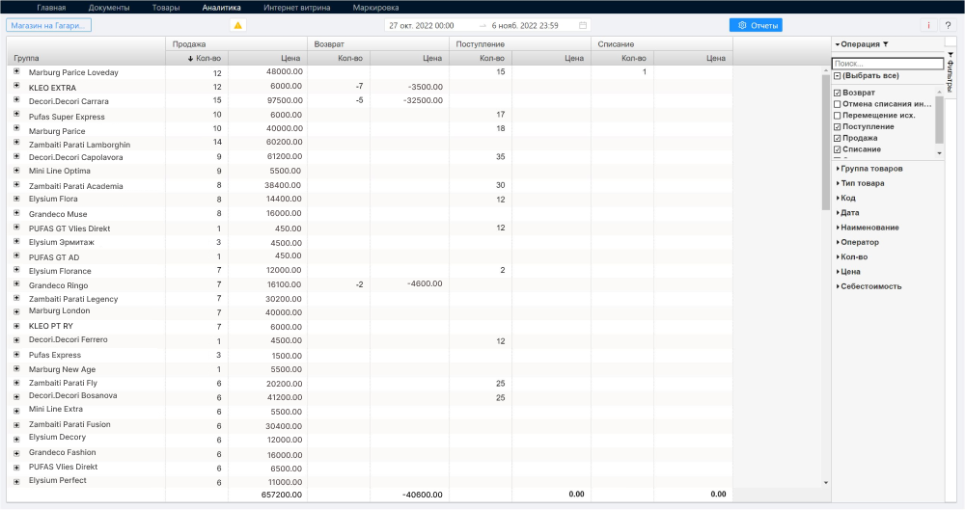
Task: Click the plus icon beside Grandeco Ringo
Action: [x=16, y=285]
